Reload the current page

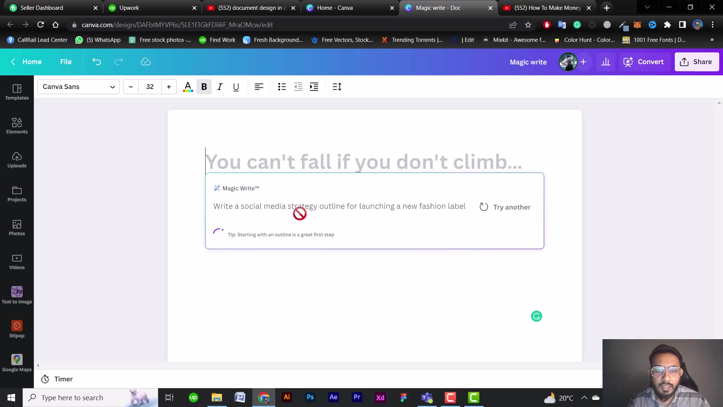[x=41, y=25]
